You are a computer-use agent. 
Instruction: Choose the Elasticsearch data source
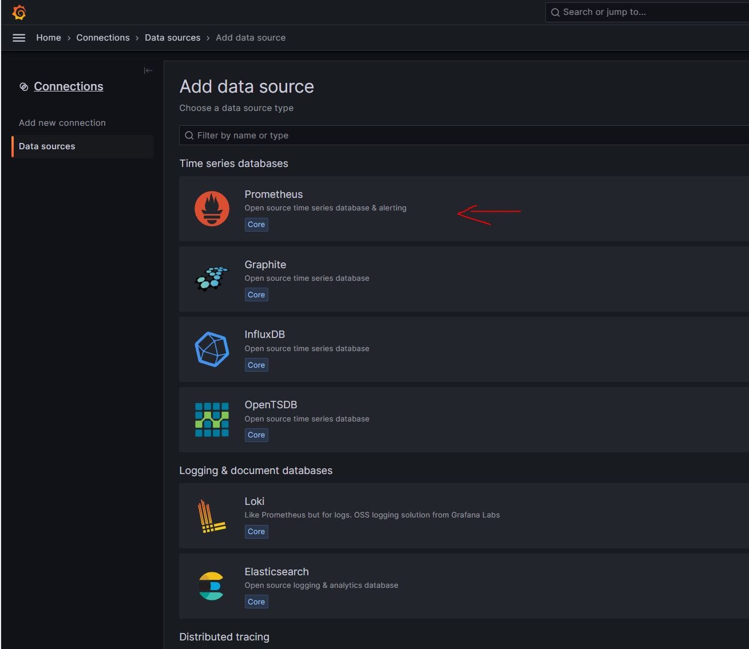click(x=464, y=586)
